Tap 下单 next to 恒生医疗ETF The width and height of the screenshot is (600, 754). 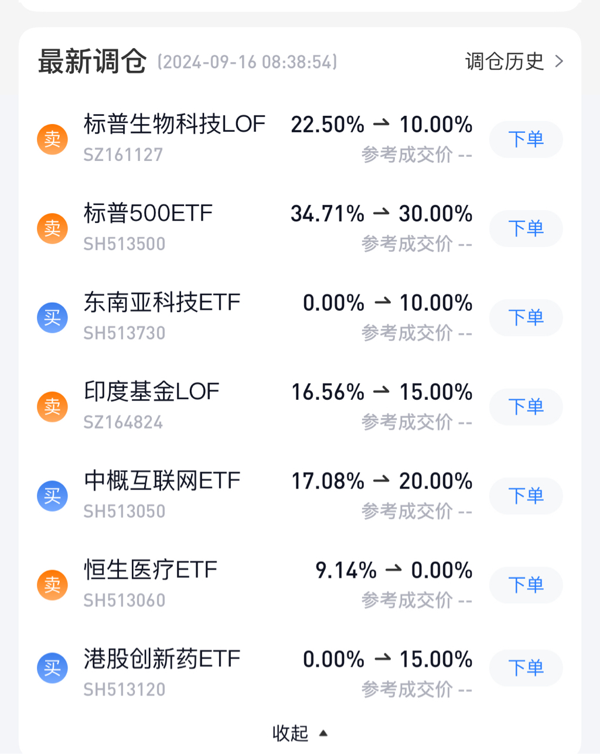526,585
